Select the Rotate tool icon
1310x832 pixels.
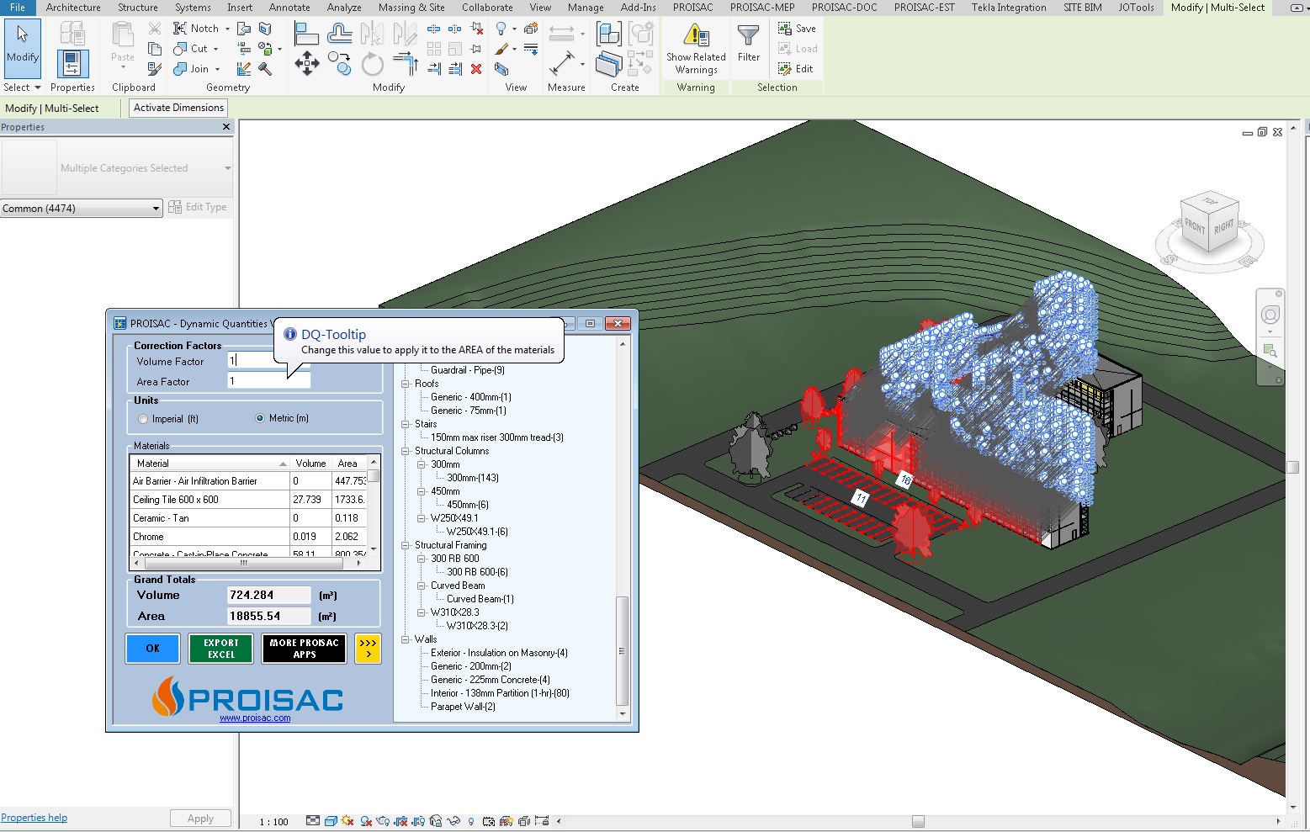coord(372,64)
